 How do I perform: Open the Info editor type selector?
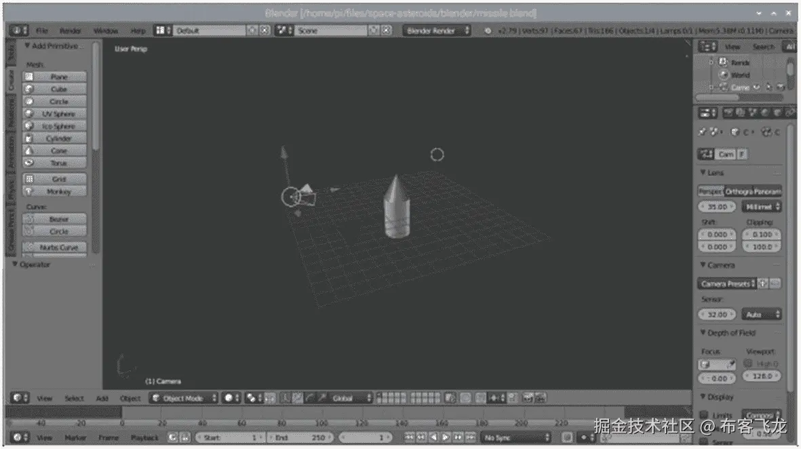pos(19,31)
